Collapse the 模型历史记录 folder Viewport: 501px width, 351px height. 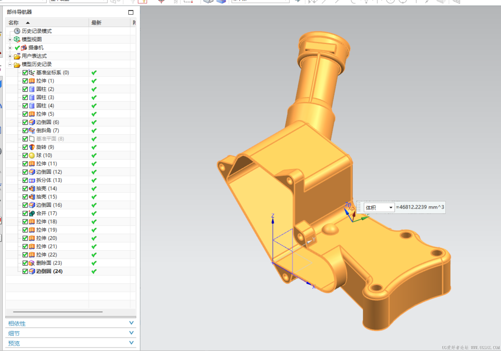tap(10, 64)
